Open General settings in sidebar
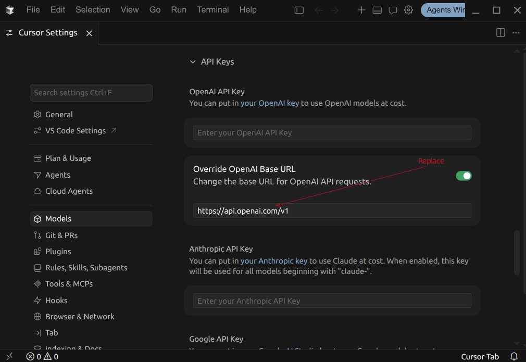 (x=91, y=115)
